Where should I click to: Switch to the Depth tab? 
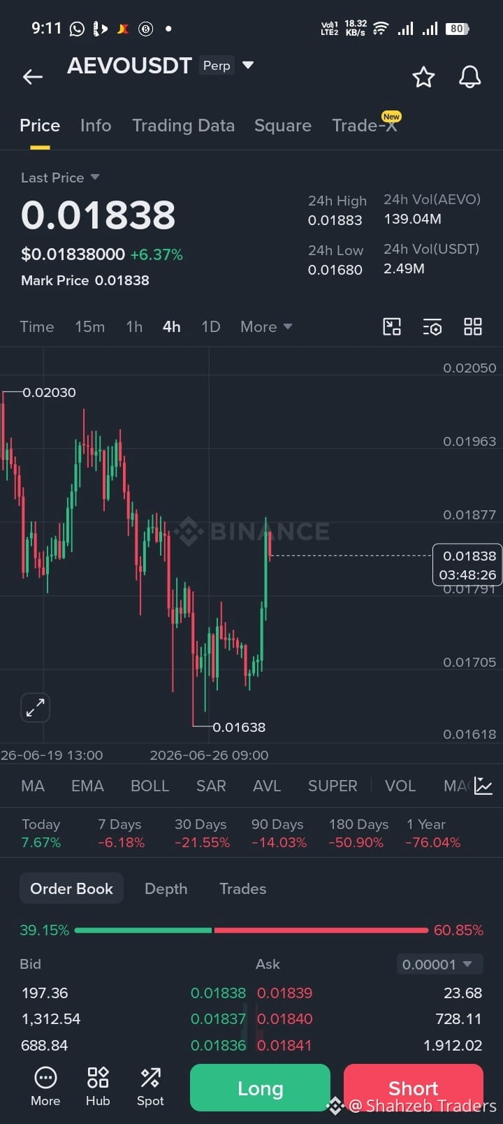(x=166, y=888)
